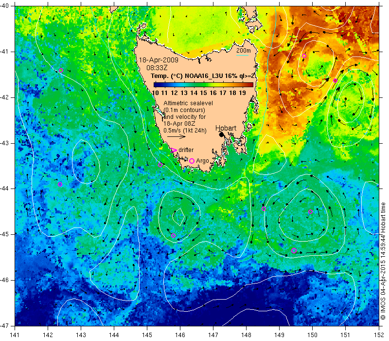Click the '-43' latitude axis label
Screen dimensions: 389x341
coord(4,143)
